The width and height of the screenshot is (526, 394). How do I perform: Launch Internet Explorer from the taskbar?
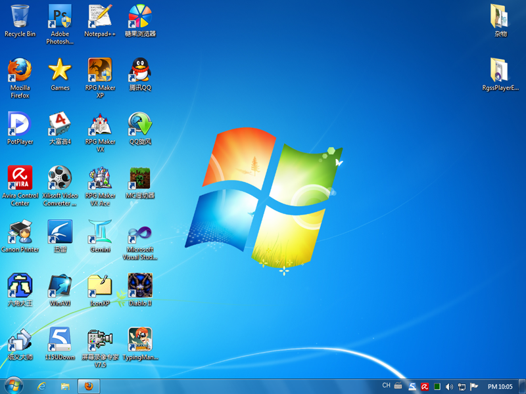click(41, 386)
